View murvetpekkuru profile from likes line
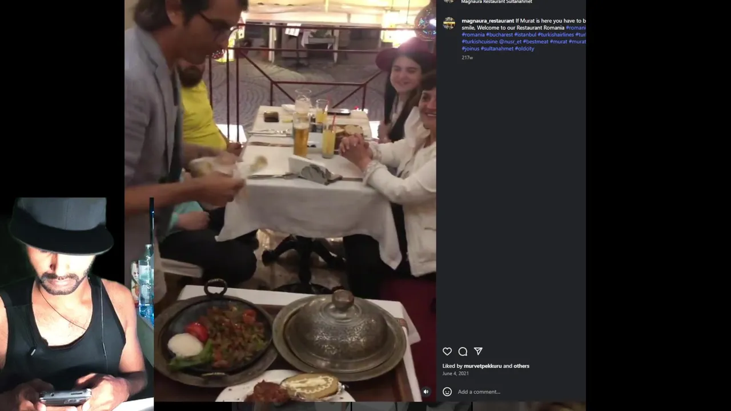 tap(483, 366)
